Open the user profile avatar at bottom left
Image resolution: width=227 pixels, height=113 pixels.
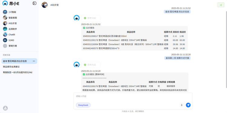(x=5, y=108)
